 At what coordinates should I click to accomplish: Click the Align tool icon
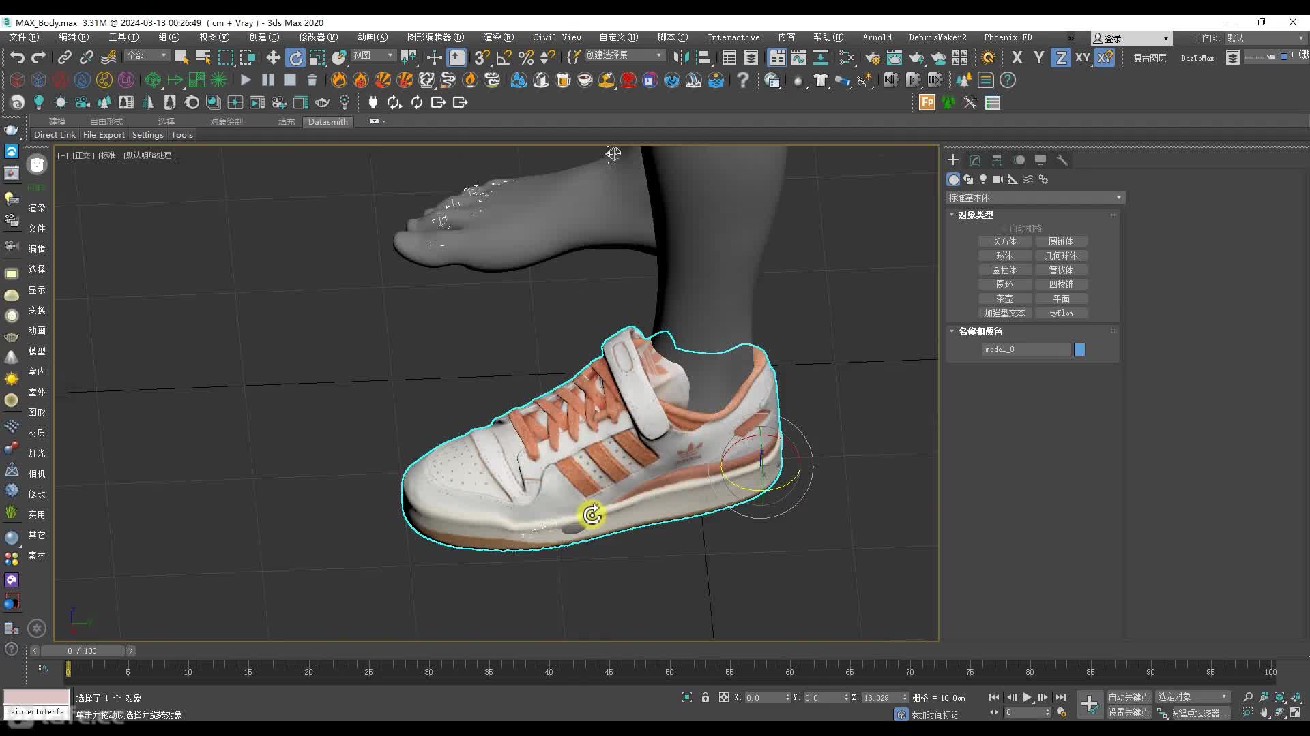pyautogui.click(x=703, y=57)
